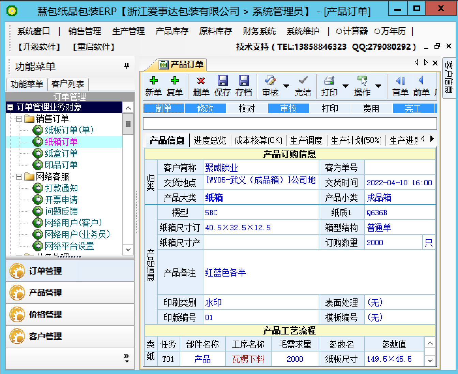
Task: Collapse the 销售订单 folder
Action: coord(19,119)
